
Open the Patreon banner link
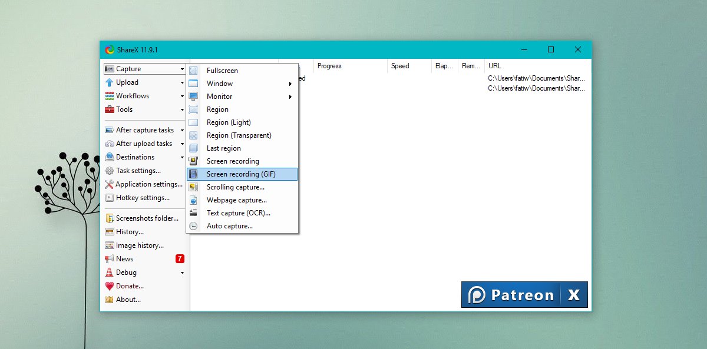(x=511, y=295)
